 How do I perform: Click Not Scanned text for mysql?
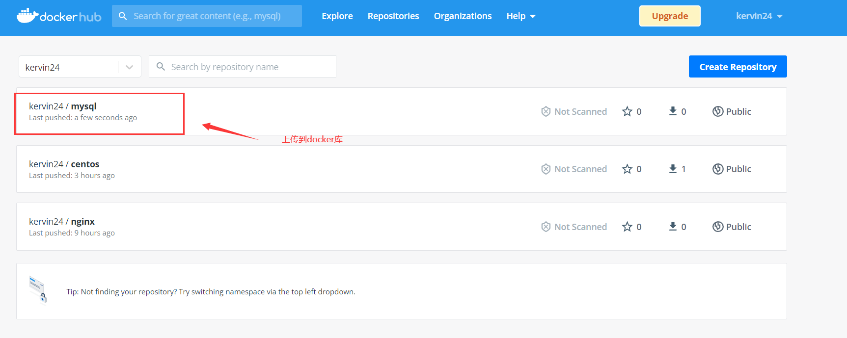coord(580,111)
